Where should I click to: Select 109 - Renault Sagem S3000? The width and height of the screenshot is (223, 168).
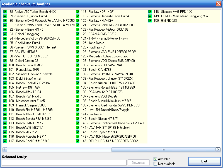(x=27, y=105)
